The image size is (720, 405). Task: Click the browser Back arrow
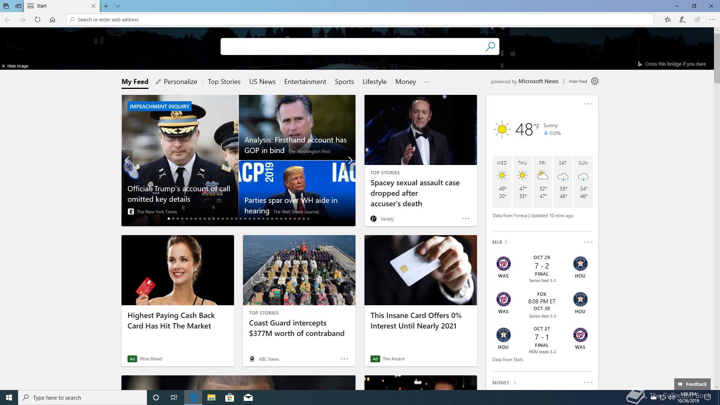click(x=8, y=19)
